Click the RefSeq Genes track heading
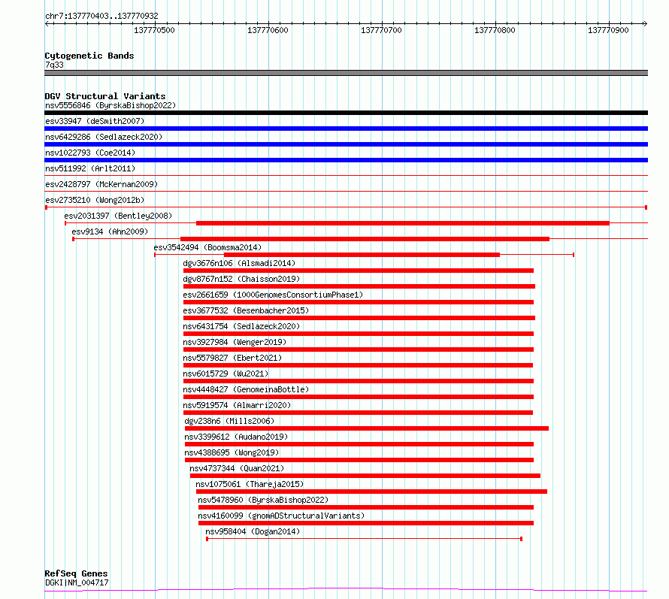Image resolution: width=669 pixels, height=599 pixels. click(x=76, y=573)
